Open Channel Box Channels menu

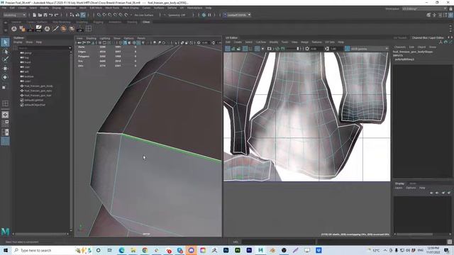point(400,47)
